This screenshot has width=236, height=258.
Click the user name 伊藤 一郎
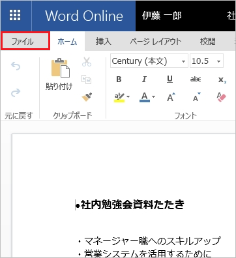[162, 16]
